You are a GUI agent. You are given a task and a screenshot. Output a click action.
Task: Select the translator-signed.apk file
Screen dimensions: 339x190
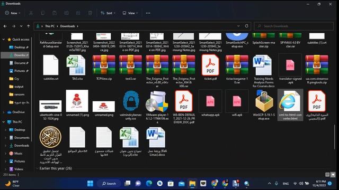click(290, 69)
